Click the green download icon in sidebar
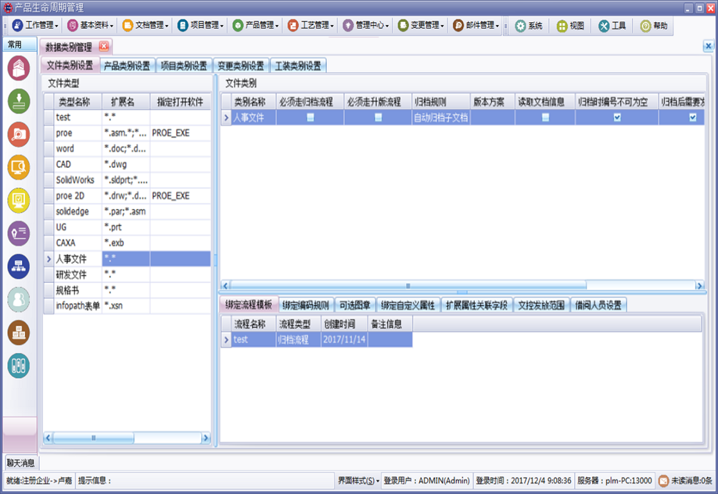 pos(18,101)
